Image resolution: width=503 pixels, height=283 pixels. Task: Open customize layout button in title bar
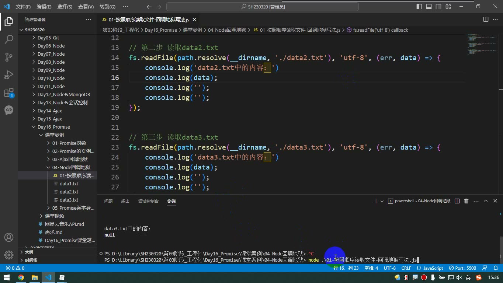[x=448, y=7]
